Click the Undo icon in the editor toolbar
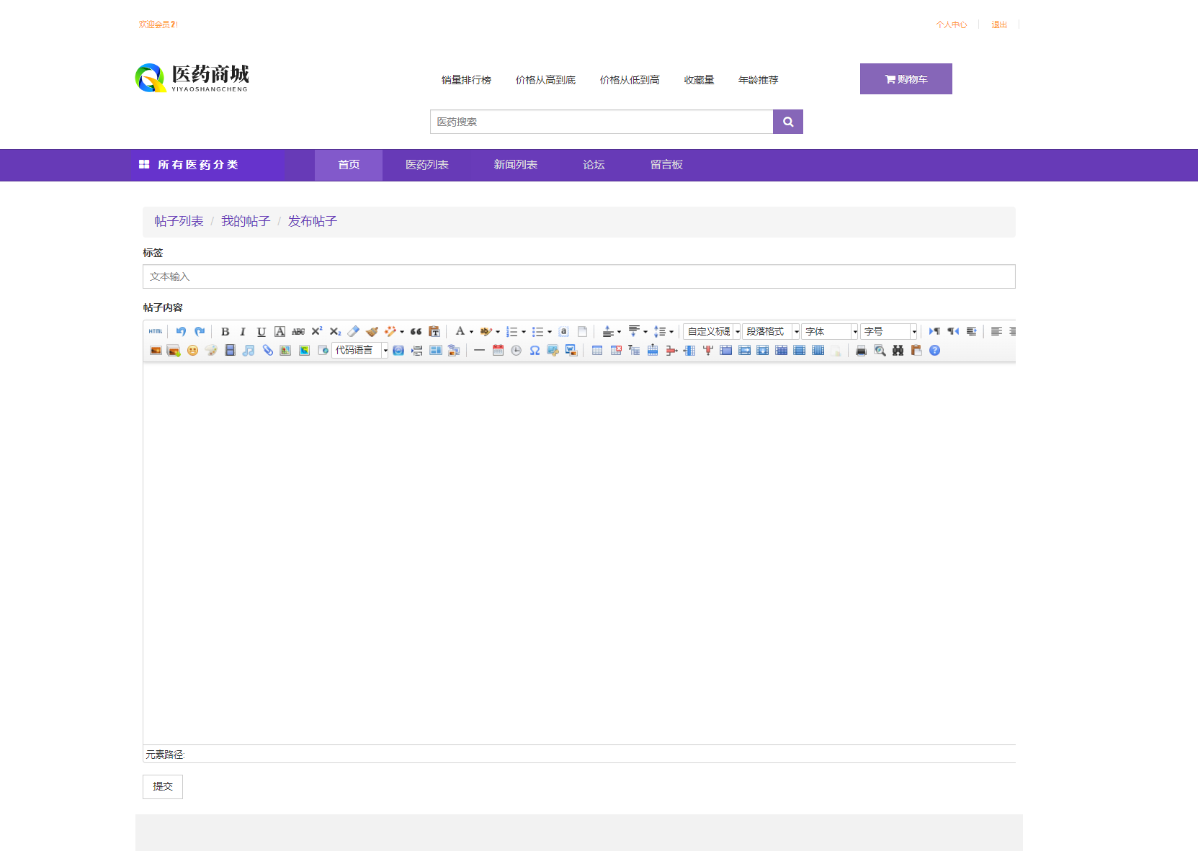This screenshot has height=851, width=1198. tap(181, 331)
